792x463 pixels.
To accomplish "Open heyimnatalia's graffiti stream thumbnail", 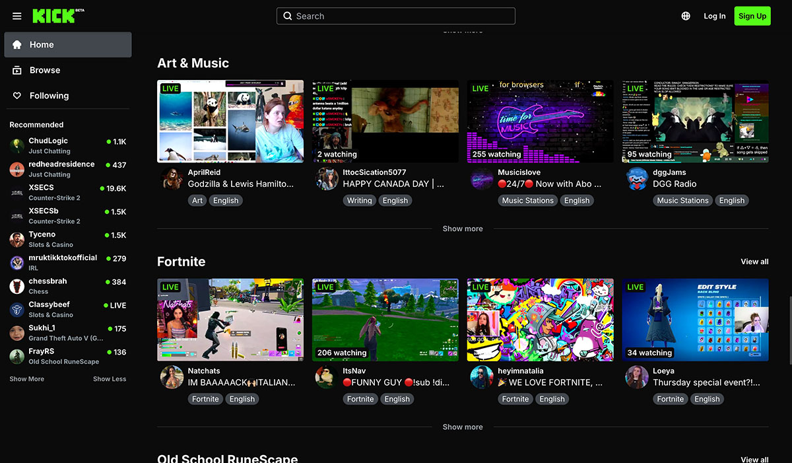I will pyautogui.click(x=541, y=320).
